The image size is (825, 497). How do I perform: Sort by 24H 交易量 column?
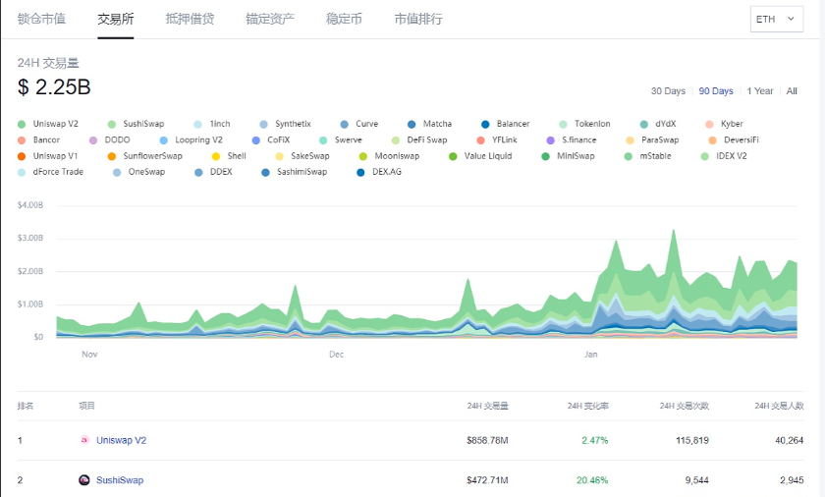[x=488, y=406]
